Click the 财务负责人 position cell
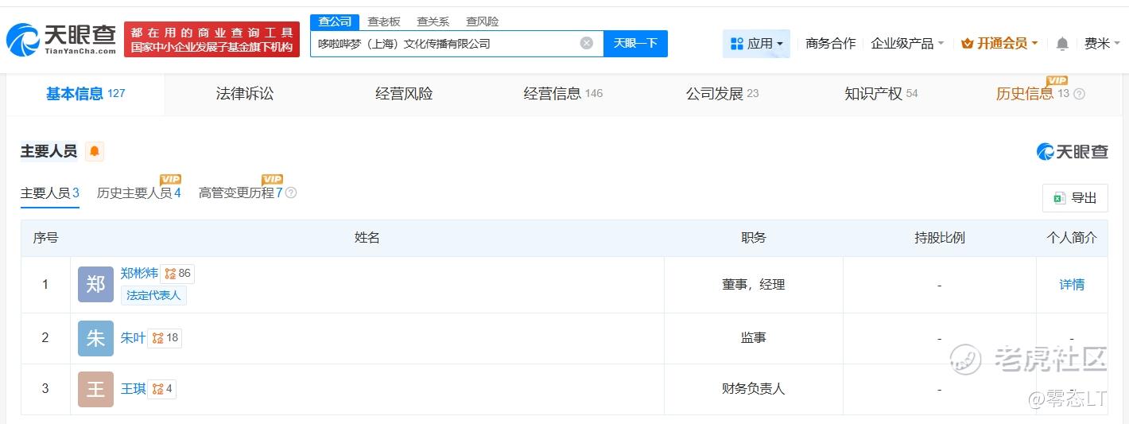Viewport: 1129px width, 424px height. tap(754, 389)
